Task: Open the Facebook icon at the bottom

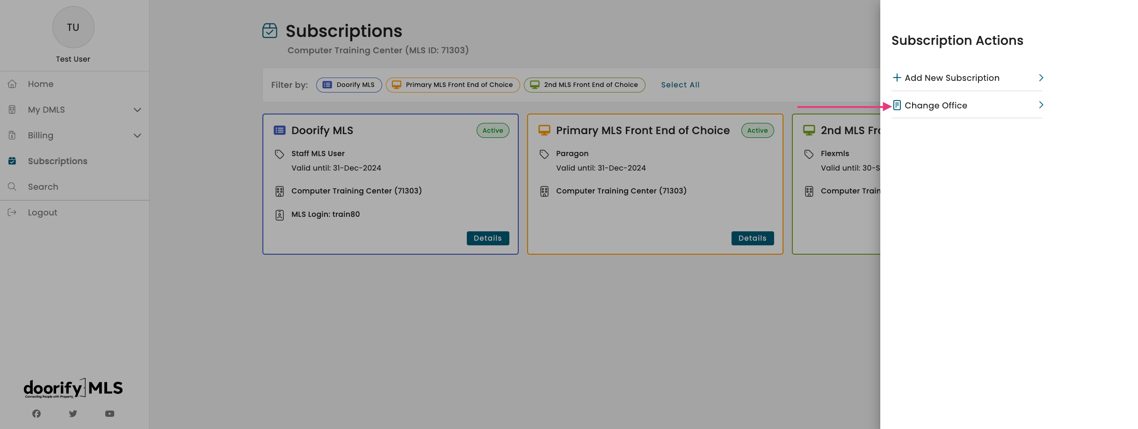Action: point(36,414)
